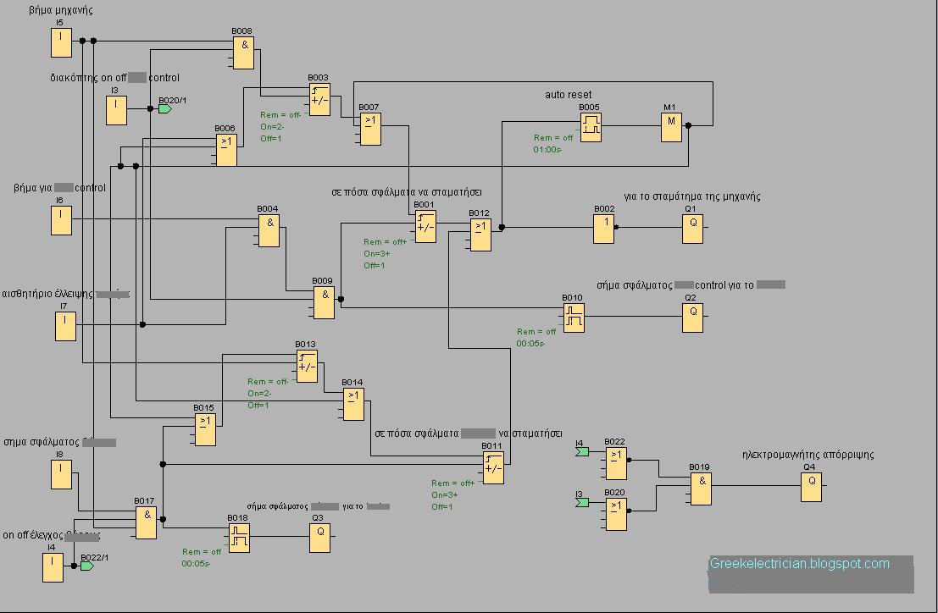Select the Q4 output block
The width and height of the screenshot is (938, 613).
[x=811, y=485]
